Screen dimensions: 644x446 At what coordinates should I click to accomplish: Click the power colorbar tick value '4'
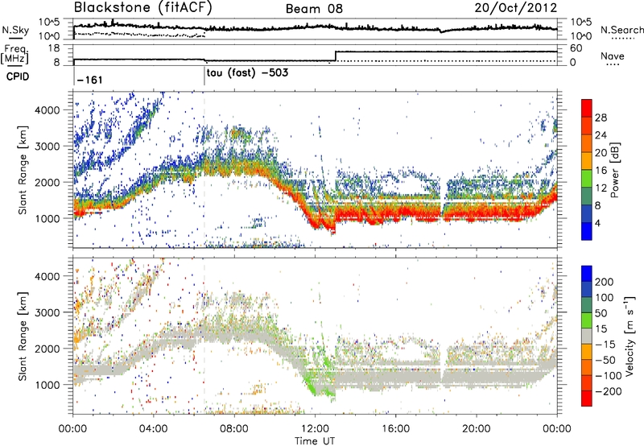click(x=598, y=223)
